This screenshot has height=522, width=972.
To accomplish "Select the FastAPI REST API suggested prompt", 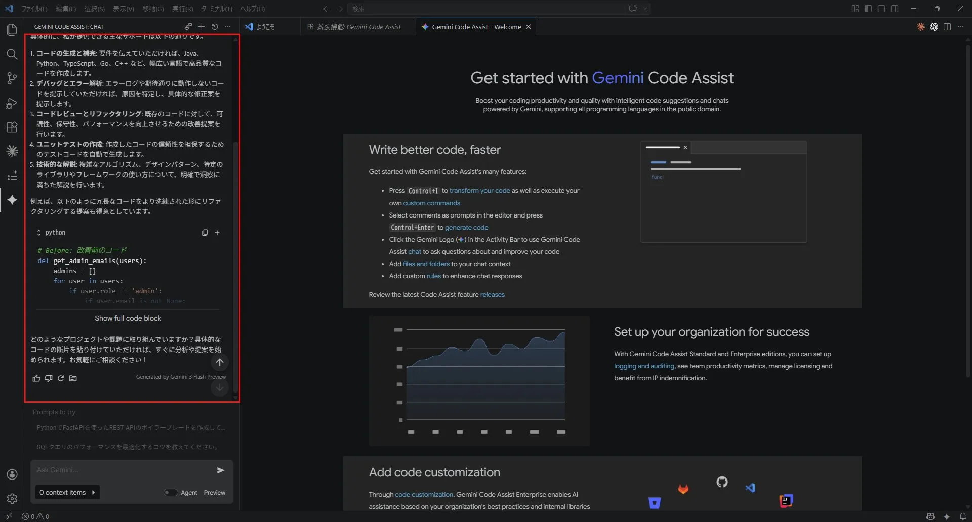I will [131, 428].
